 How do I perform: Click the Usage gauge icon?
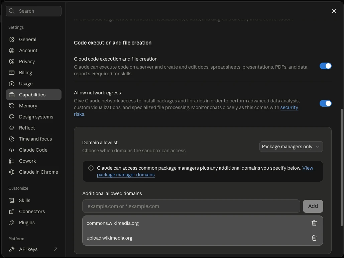click(x=12, y=84)
